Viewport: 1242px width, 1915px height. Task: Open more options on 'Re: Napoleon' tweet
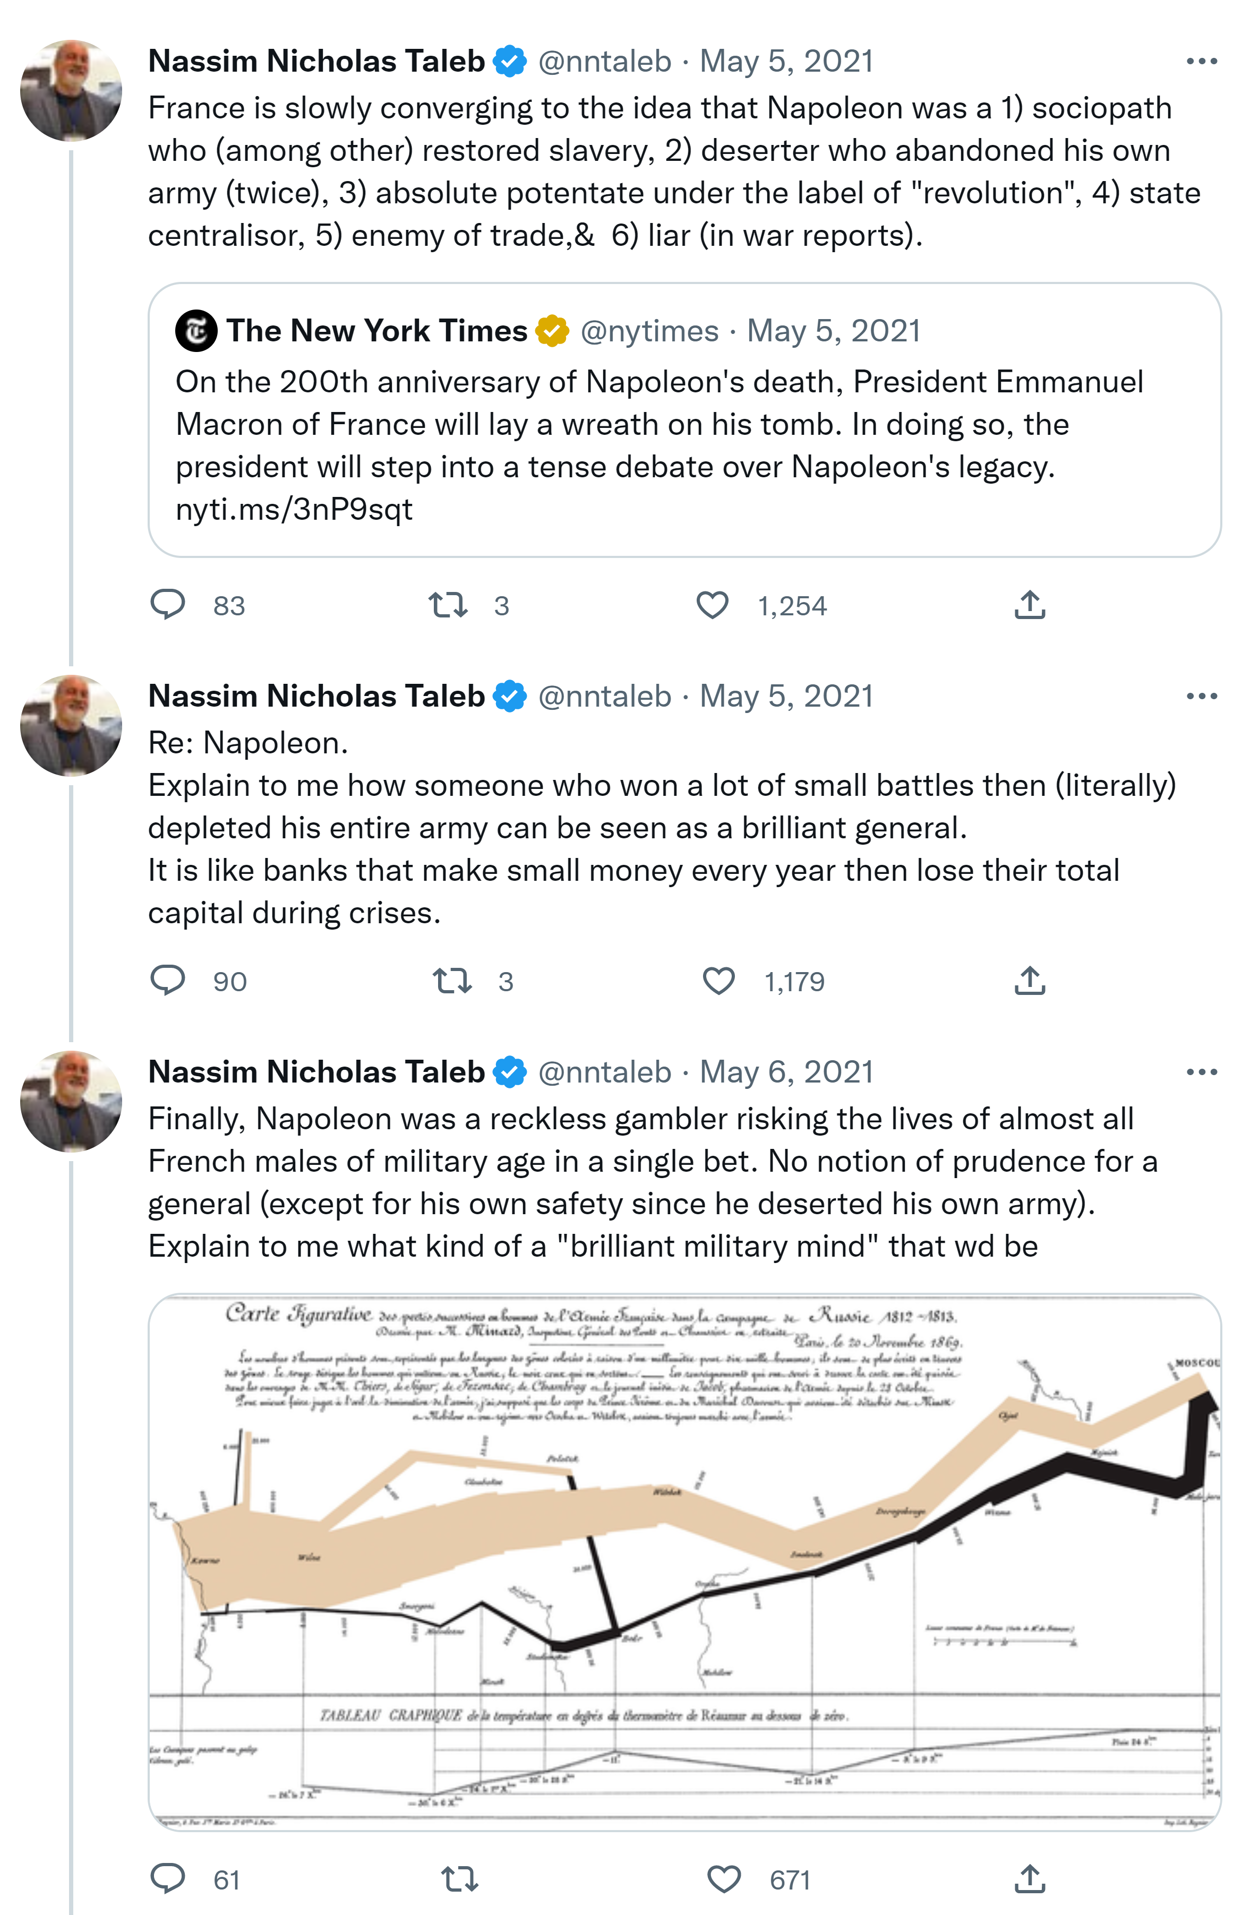tap(1201, 696)
